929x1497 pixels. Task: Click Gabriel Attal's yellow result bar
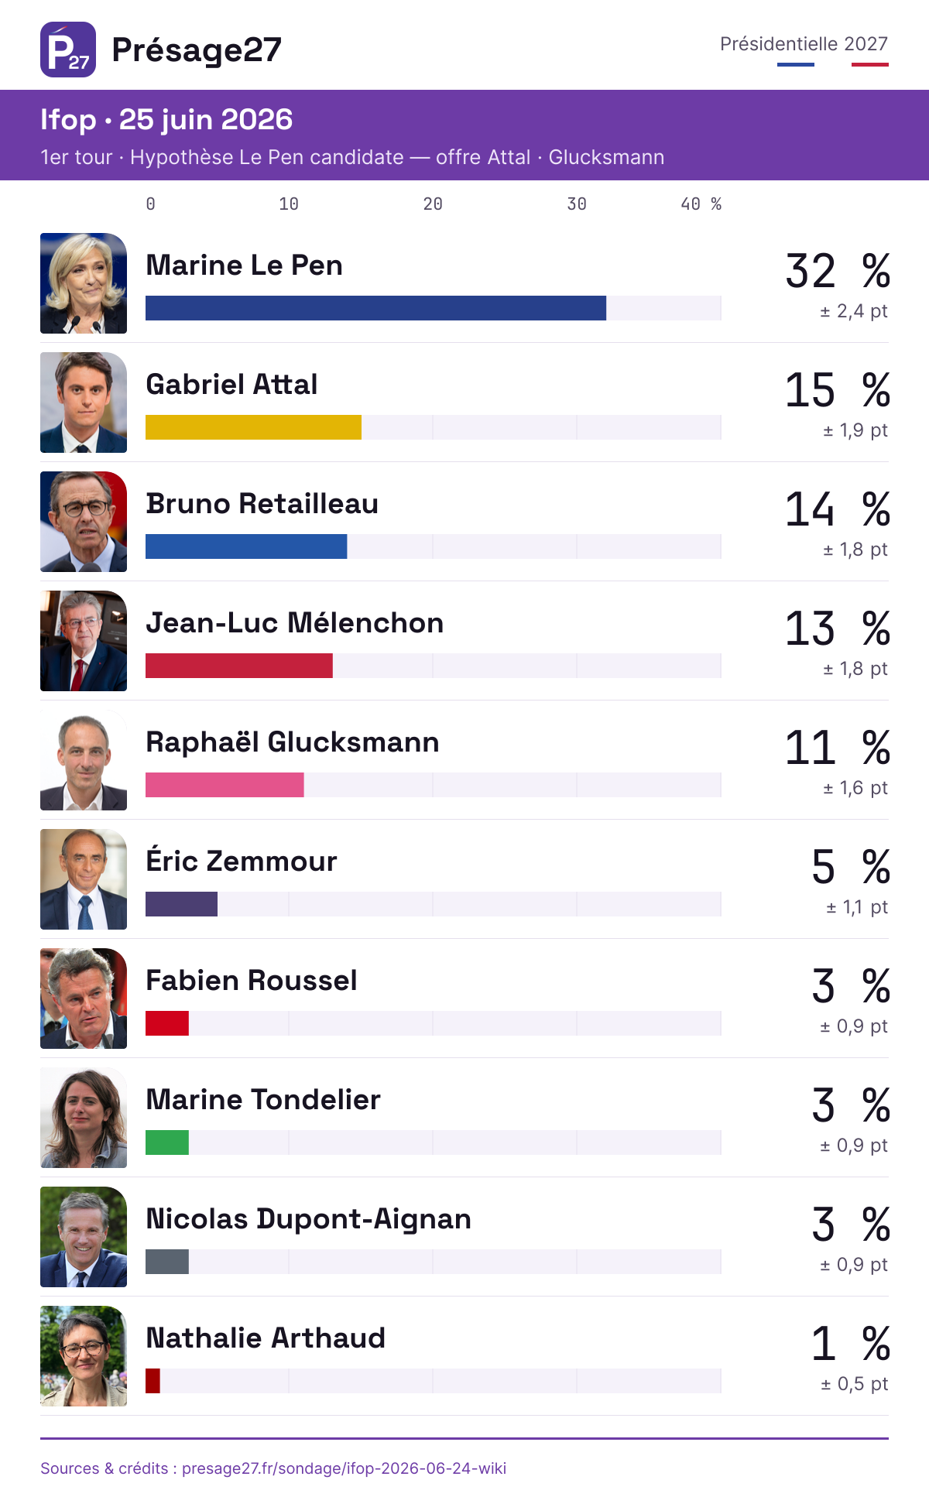(253, 427)
